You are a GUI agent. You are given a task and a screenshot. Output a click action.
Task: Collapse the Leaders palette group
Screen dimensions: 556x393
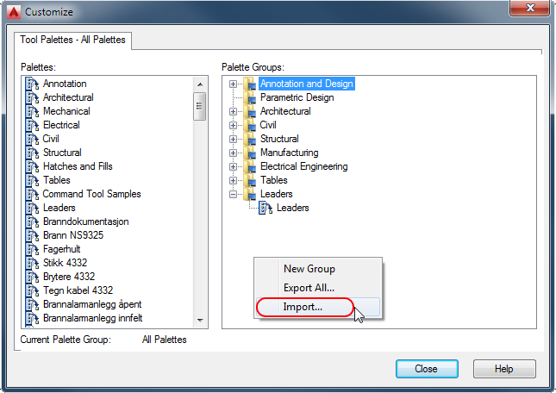pos(234,194)
